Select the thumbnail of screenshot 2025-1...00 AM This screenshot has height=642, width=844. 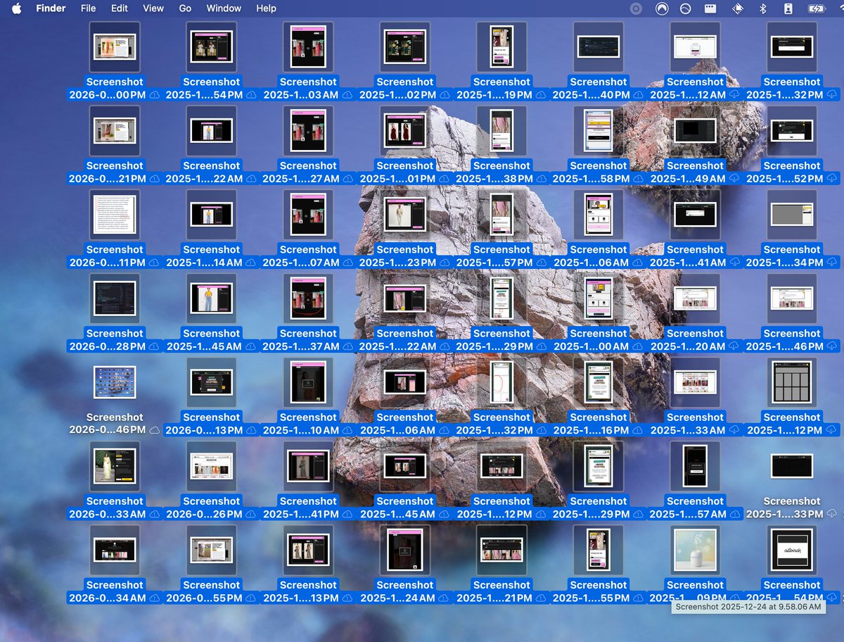(599, 298)
